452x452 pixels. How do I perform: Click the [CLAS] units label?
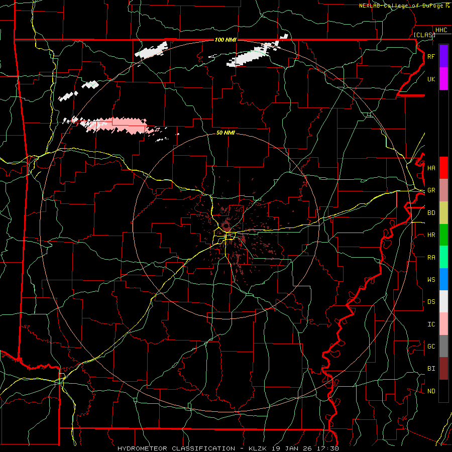click(424, 35)
